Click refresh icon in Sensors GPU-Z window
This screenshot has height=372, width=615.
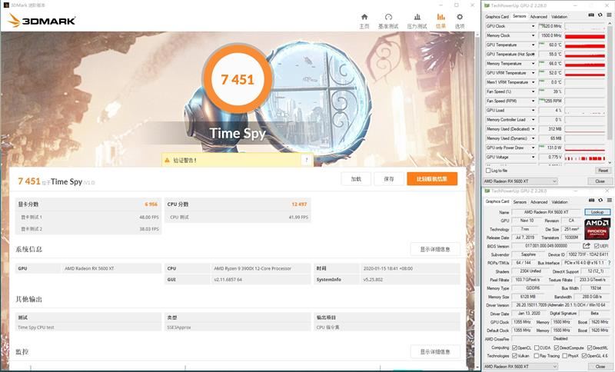[x=600, y=15]
